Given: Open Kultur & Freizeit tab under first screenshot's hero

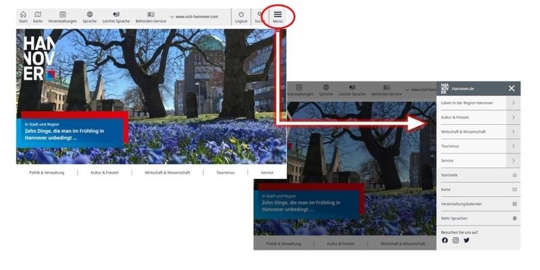Looking at the screenshot, I should click(x=105, y=173).
